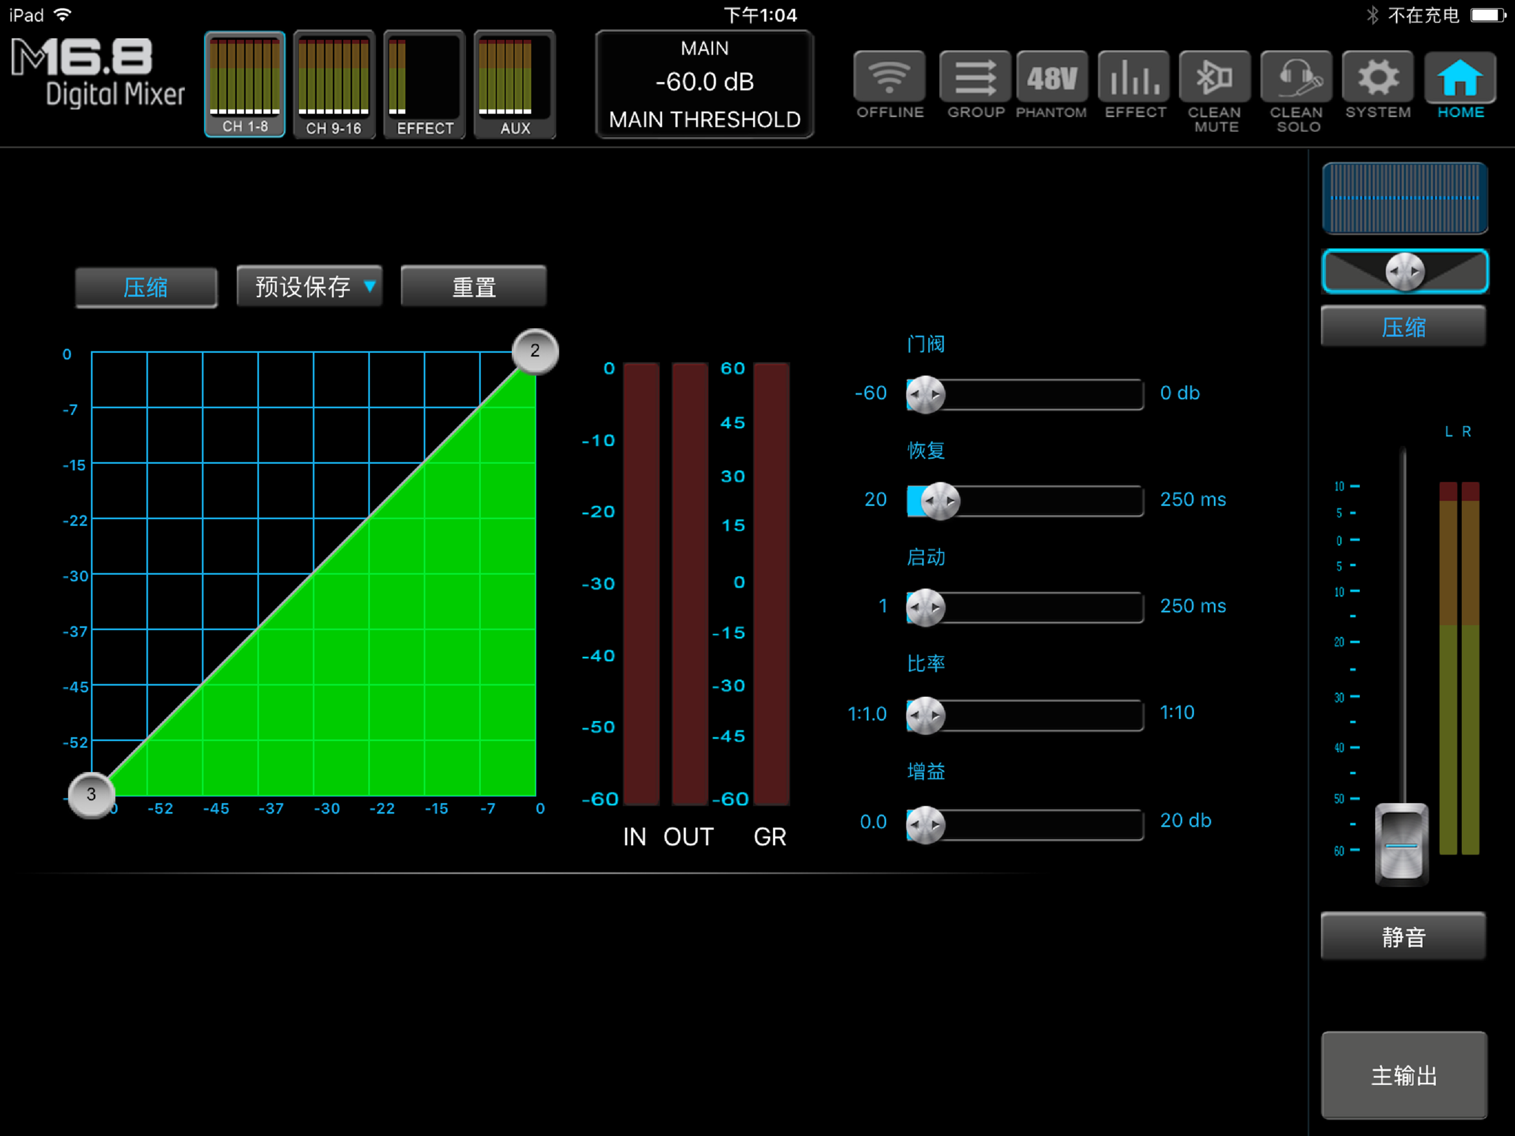Mute main output with 静音 button
Image resolution: width=1515 pixels, height=1136 pixels.
pos(1404,936)
